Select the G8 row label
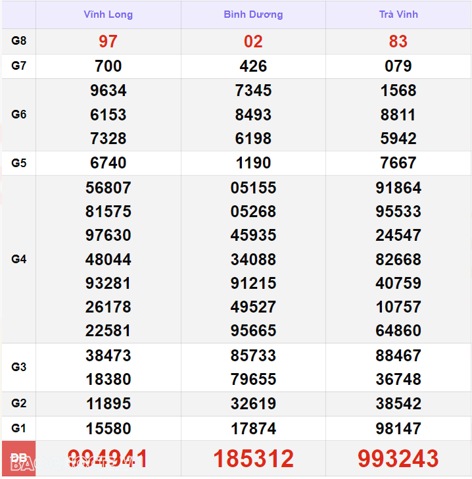The image size is (472, 479). click(18, 41)
